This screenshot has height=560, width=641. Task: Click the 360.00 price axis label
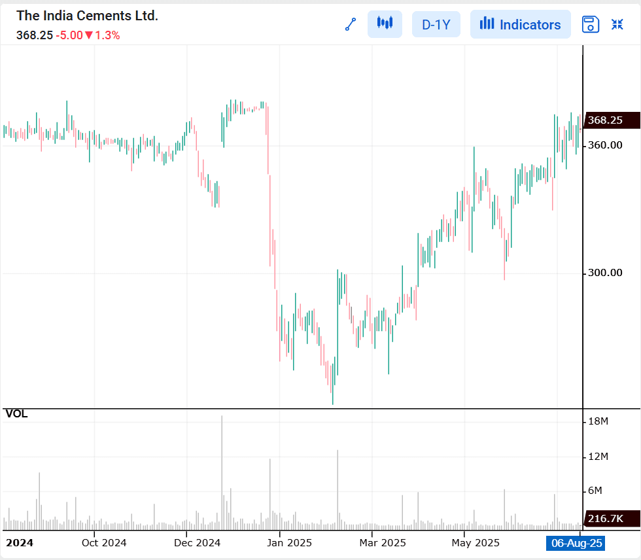click(x=605, y=145)
